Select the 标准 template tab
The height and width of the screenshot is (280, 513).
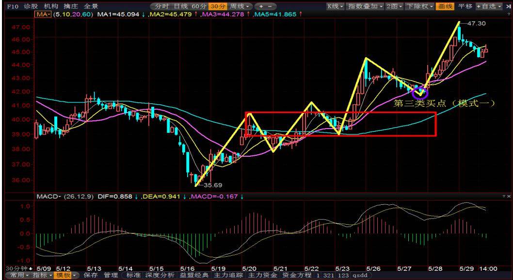[133, 276]
